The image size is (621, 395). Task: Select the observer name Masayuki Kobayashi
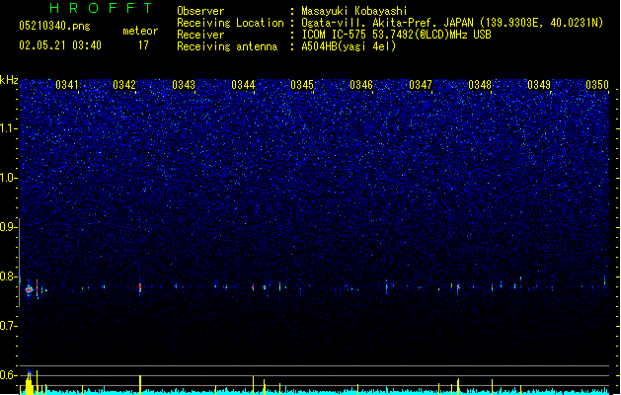pos(354,11)
